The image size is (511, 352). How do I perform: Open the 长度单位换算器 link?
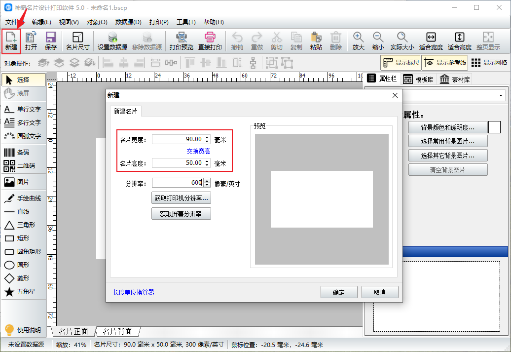[134, 292]
